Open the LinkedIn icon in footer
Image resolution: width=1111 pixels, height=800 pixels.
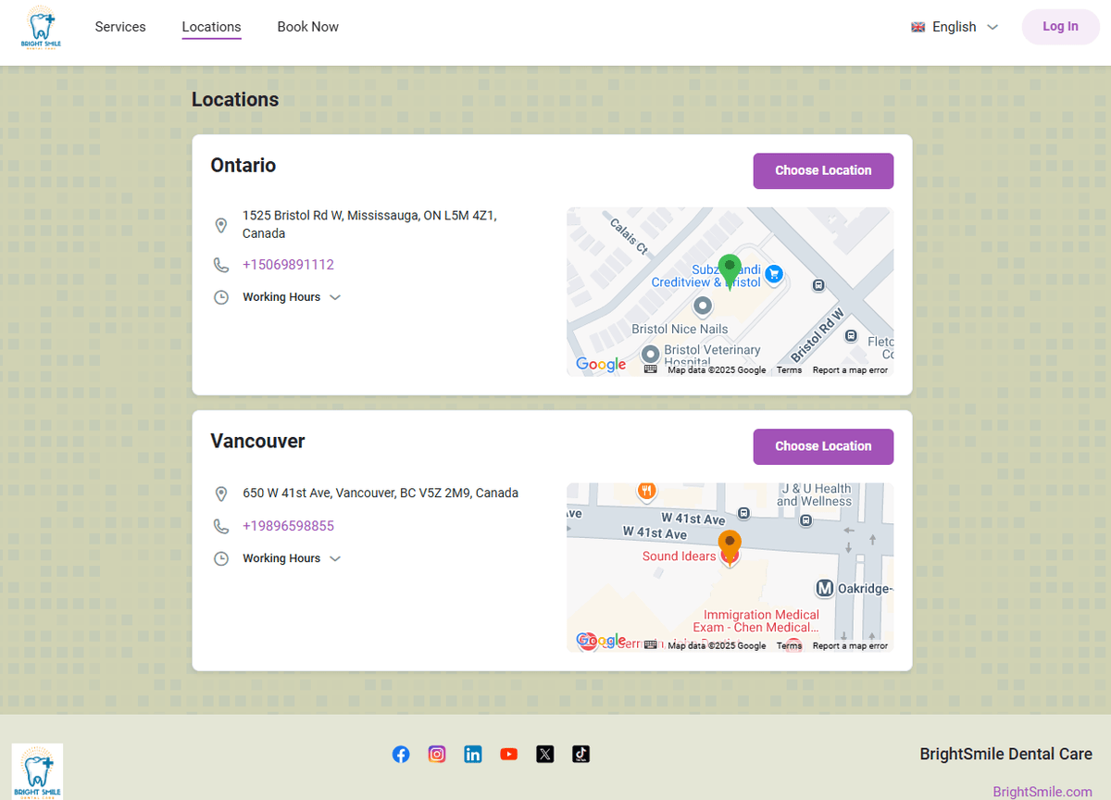click(x=473, y=755)
